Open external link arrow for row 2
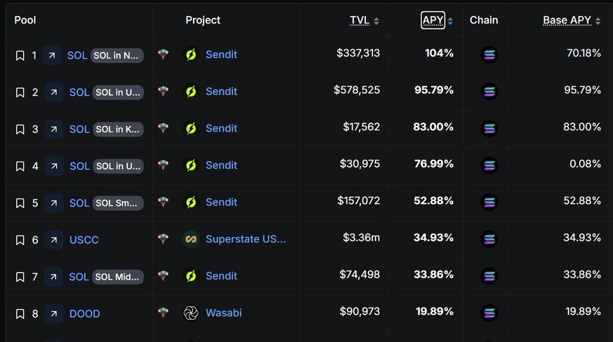 pyautogui.click(x=53, y=92)
